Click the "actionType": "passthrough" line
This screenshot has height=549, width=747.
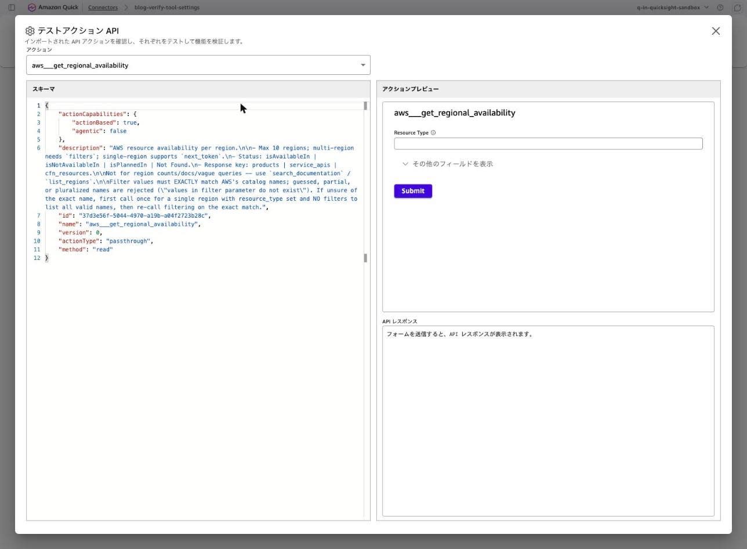[106, 241]
